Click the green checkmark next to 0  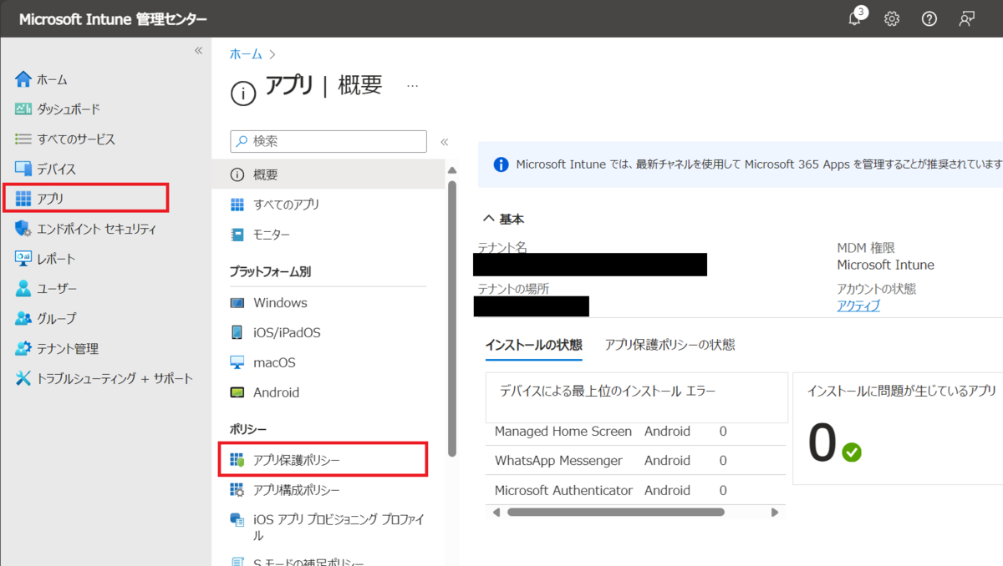coord(852,452)
